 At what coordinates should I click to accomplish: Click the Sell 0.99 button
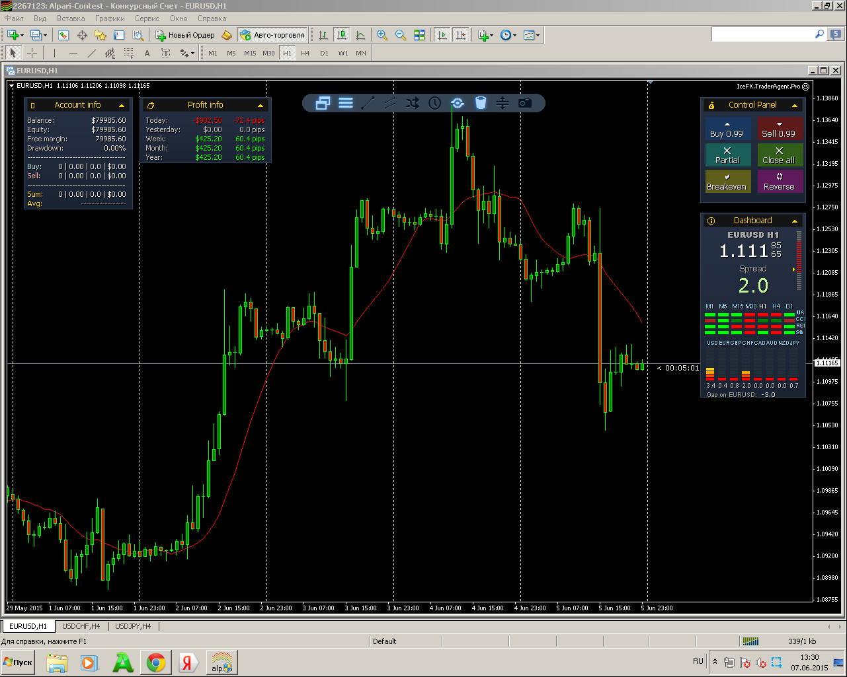(780, 129)
